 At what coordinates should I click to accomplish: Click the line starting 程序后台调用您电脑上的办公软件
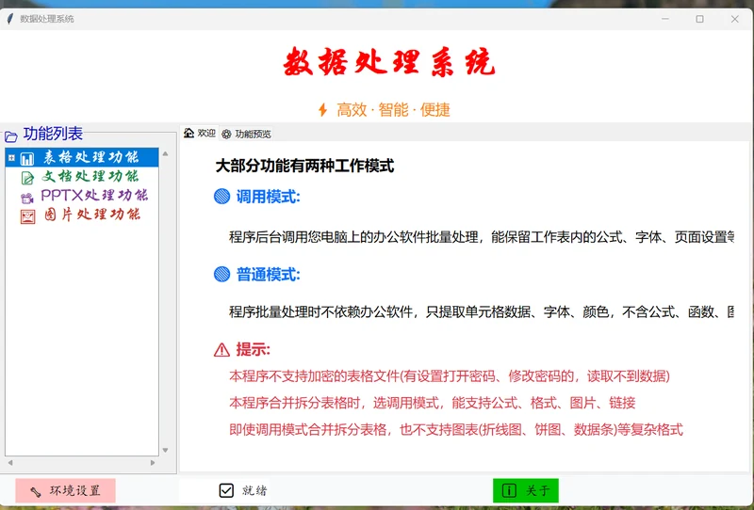pyautogui.click(x=482, y=237)
